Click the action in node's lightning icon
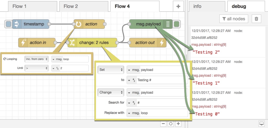 [x=23, y=43]
